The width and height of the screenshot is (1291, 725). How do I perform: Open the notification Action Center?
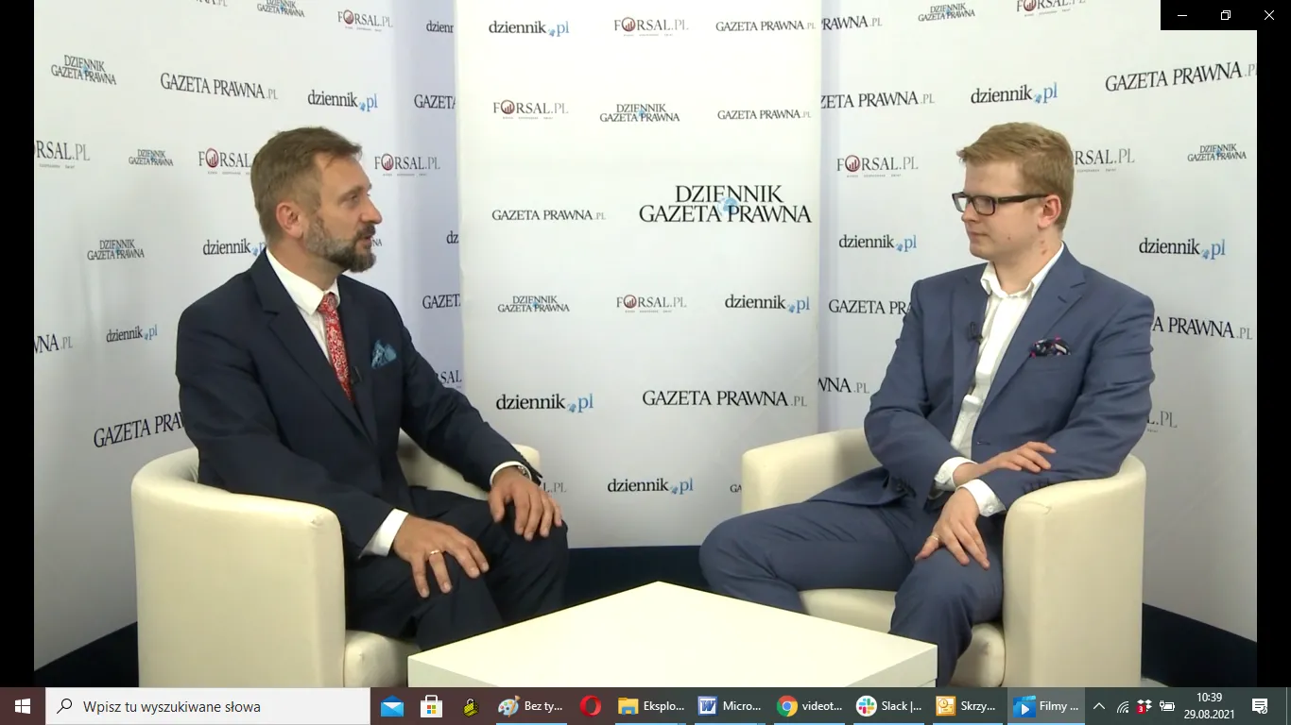click(x=1260, y=706)
